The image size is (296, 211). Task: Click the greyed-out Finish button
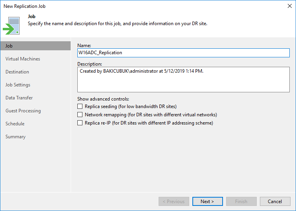(241, 201)
